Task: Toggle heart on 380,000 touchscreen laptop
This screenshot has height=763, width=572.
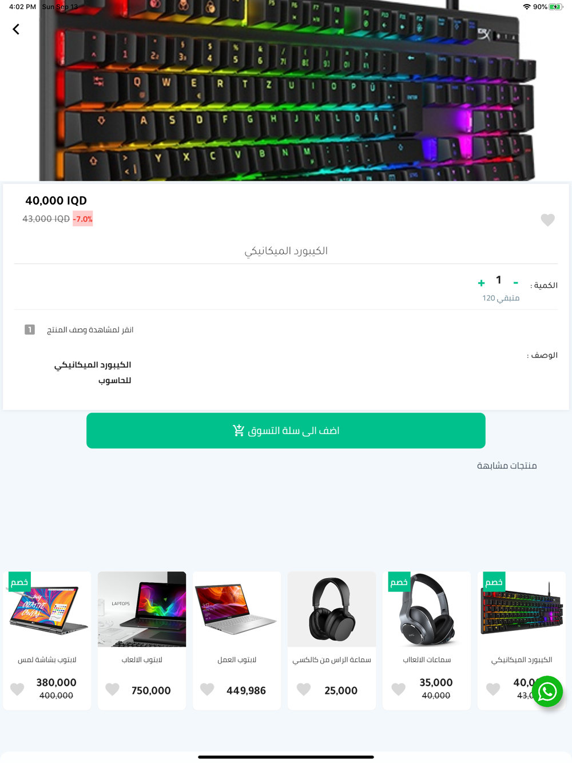Action: pyautogui.click(x=17, y=689)
